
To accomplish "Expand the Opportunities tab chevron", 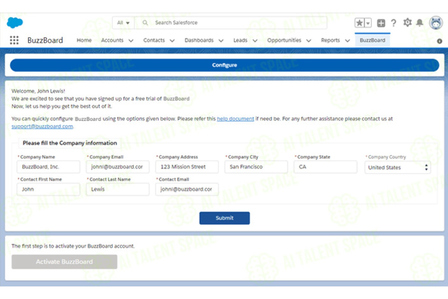I will [309, 41].
